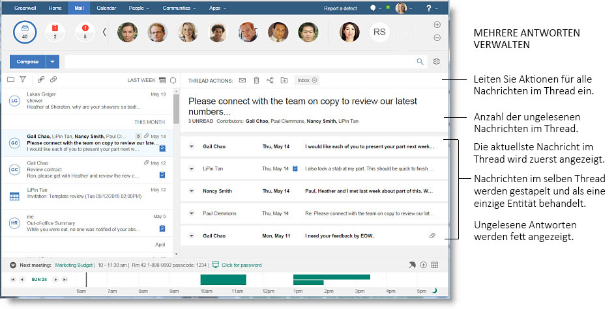Toggle the action flag on Out-of-office Summary message
Viewport: 616px width, 309px height.
coord(162,228)
